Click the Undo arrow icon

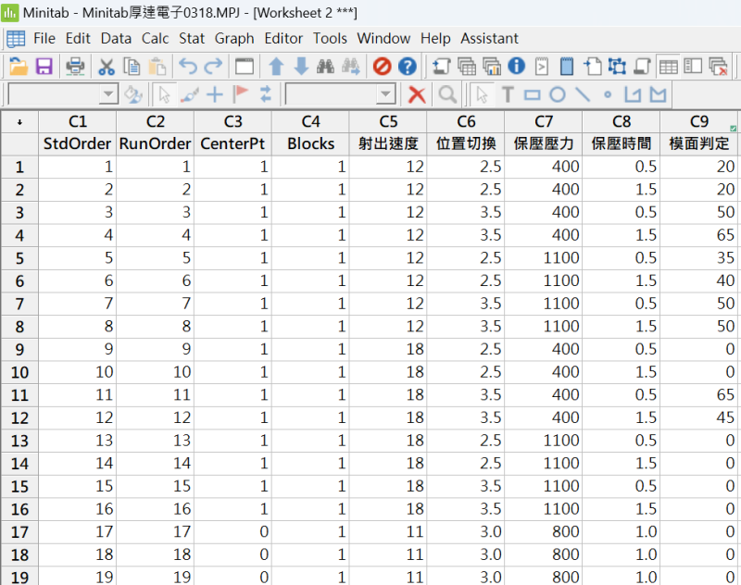(188, 67)
